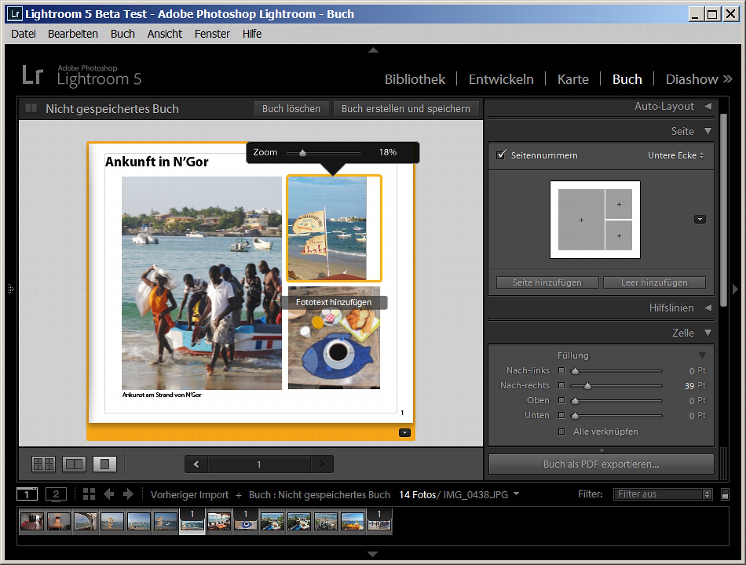Toggle Seitennummern checkbox
The height and width of the screenshot is (565, 746).
click(x=501, y=155)
